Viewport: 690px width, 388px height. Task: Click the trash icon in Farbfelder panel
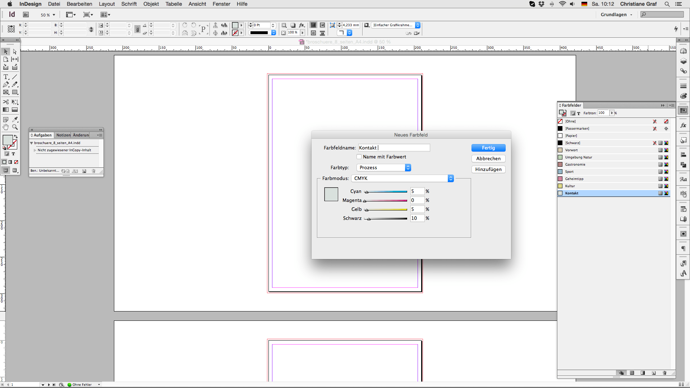pos(664,373)
